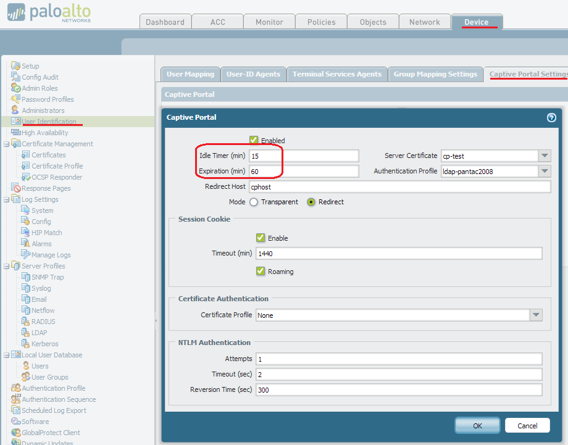Open the Terminal Services Agents tab
The image size is (568, 445).
click(x=337, y=74)
